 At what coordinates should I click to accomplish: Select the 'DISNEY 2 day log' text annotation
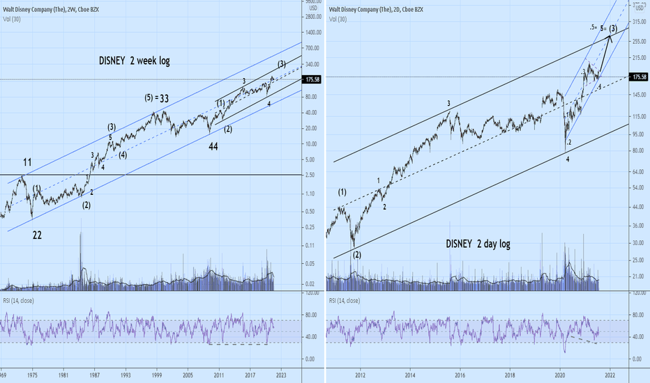(478, 244)
